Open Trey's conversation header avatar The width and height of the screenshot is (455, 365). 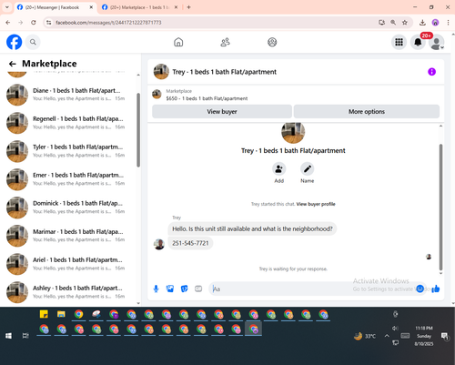161,72
